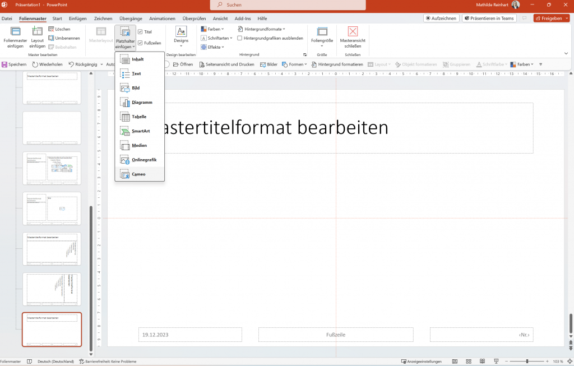Image resolution: width=574 pixels, height=366 pixels.
Task: Adjust the zoom slider handle
Action: coord(527,362)
